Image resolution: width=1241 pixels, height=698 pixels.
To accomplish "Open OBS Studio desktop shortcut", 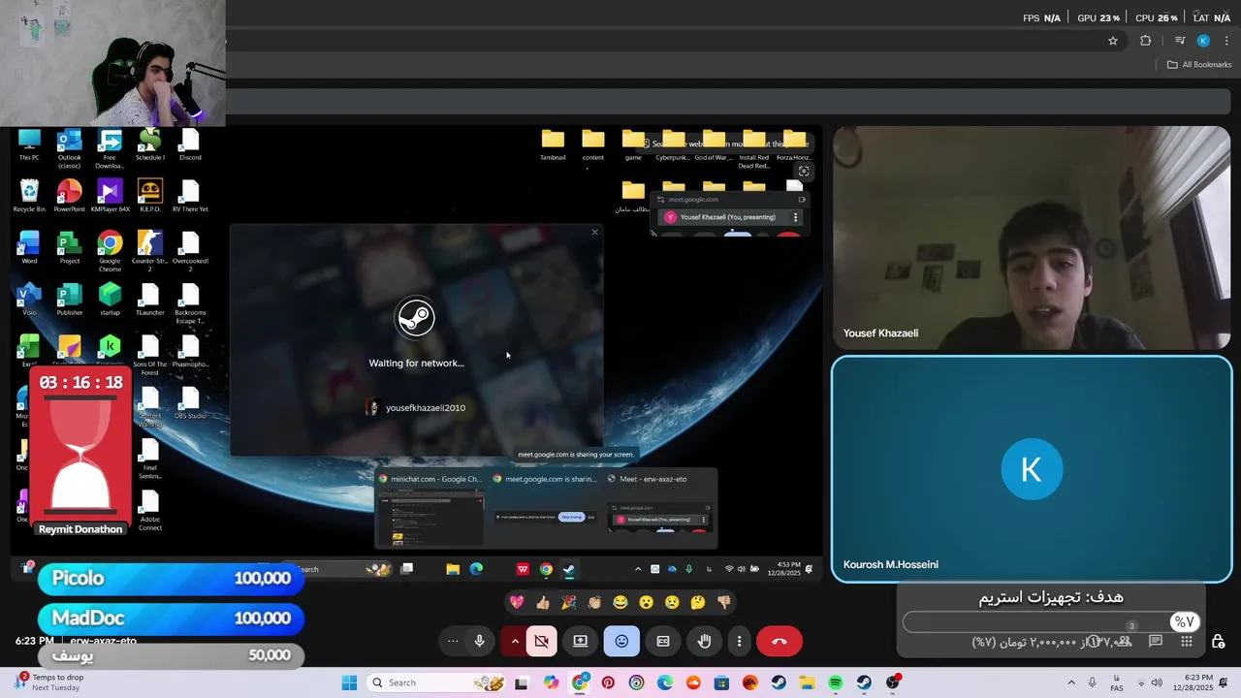I will coord(190,403).
